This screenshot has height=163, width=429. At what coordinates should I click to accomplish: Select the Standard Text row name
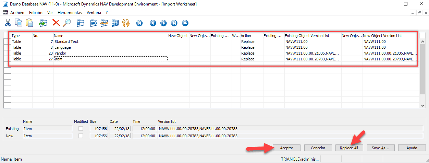(66, 42)
